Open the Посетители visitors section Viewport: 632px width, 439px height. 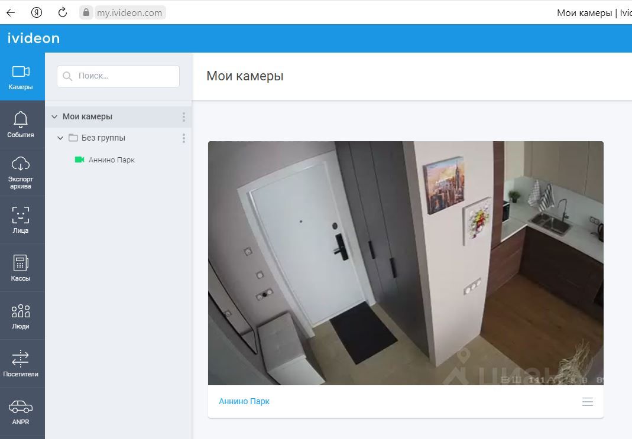coord(22,363)
